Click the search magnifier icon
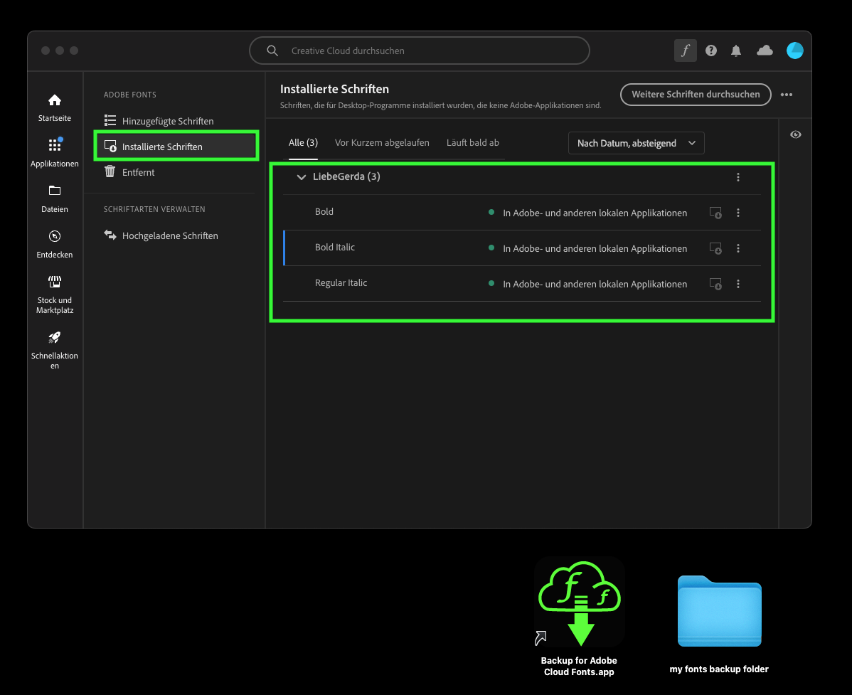Screen dimensions: 852x695 coord(272,51)
